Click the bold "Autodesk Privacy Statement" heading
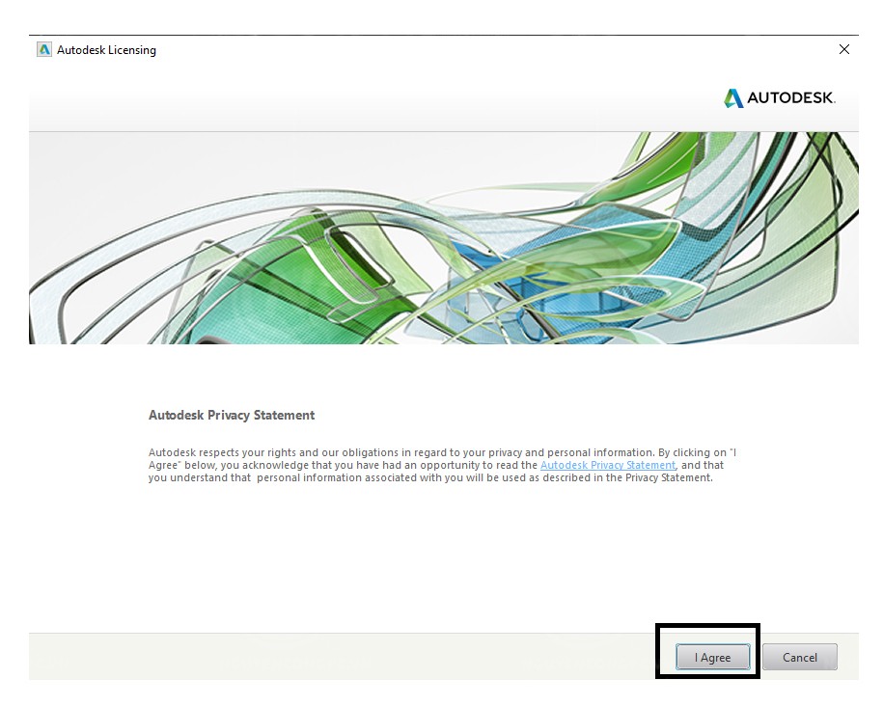This screenshot has width=883, height=706. [232, 415]
